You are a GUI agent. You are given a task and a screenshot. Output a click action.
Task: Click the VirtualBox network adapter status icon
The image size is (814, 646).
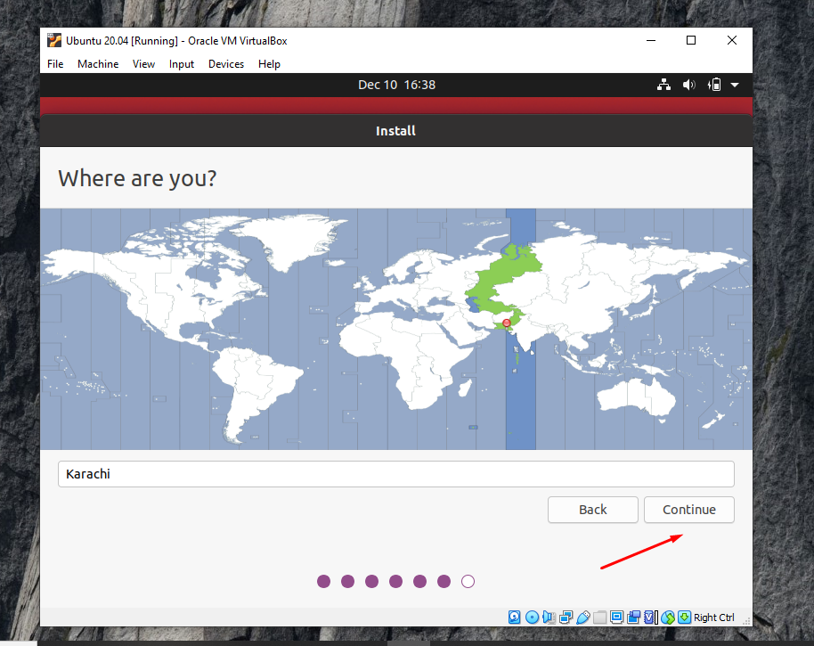(x=566, y=617)
